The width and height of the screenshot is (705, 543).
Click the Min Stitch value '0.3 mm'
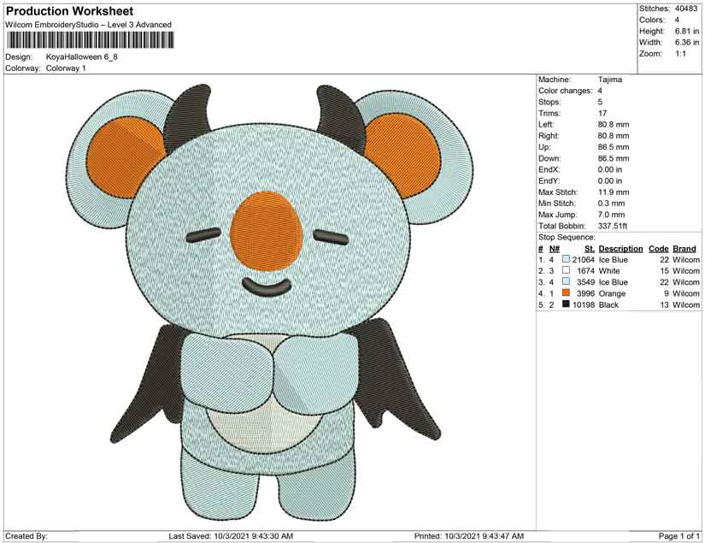[x=612, y=204]
